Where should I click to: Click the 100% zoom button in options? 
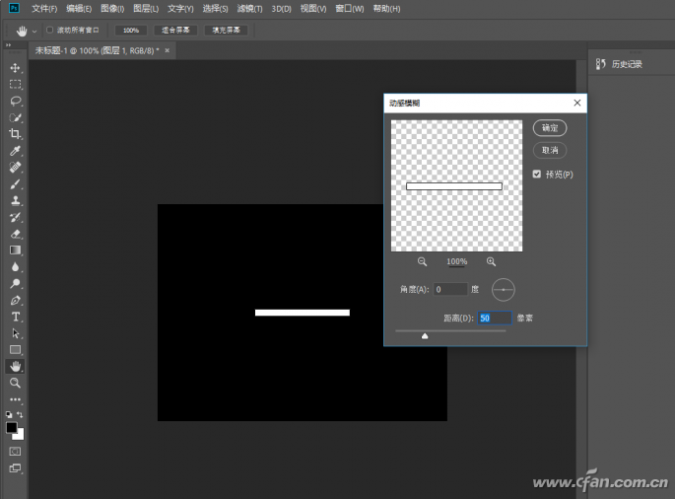click(131, 31)
